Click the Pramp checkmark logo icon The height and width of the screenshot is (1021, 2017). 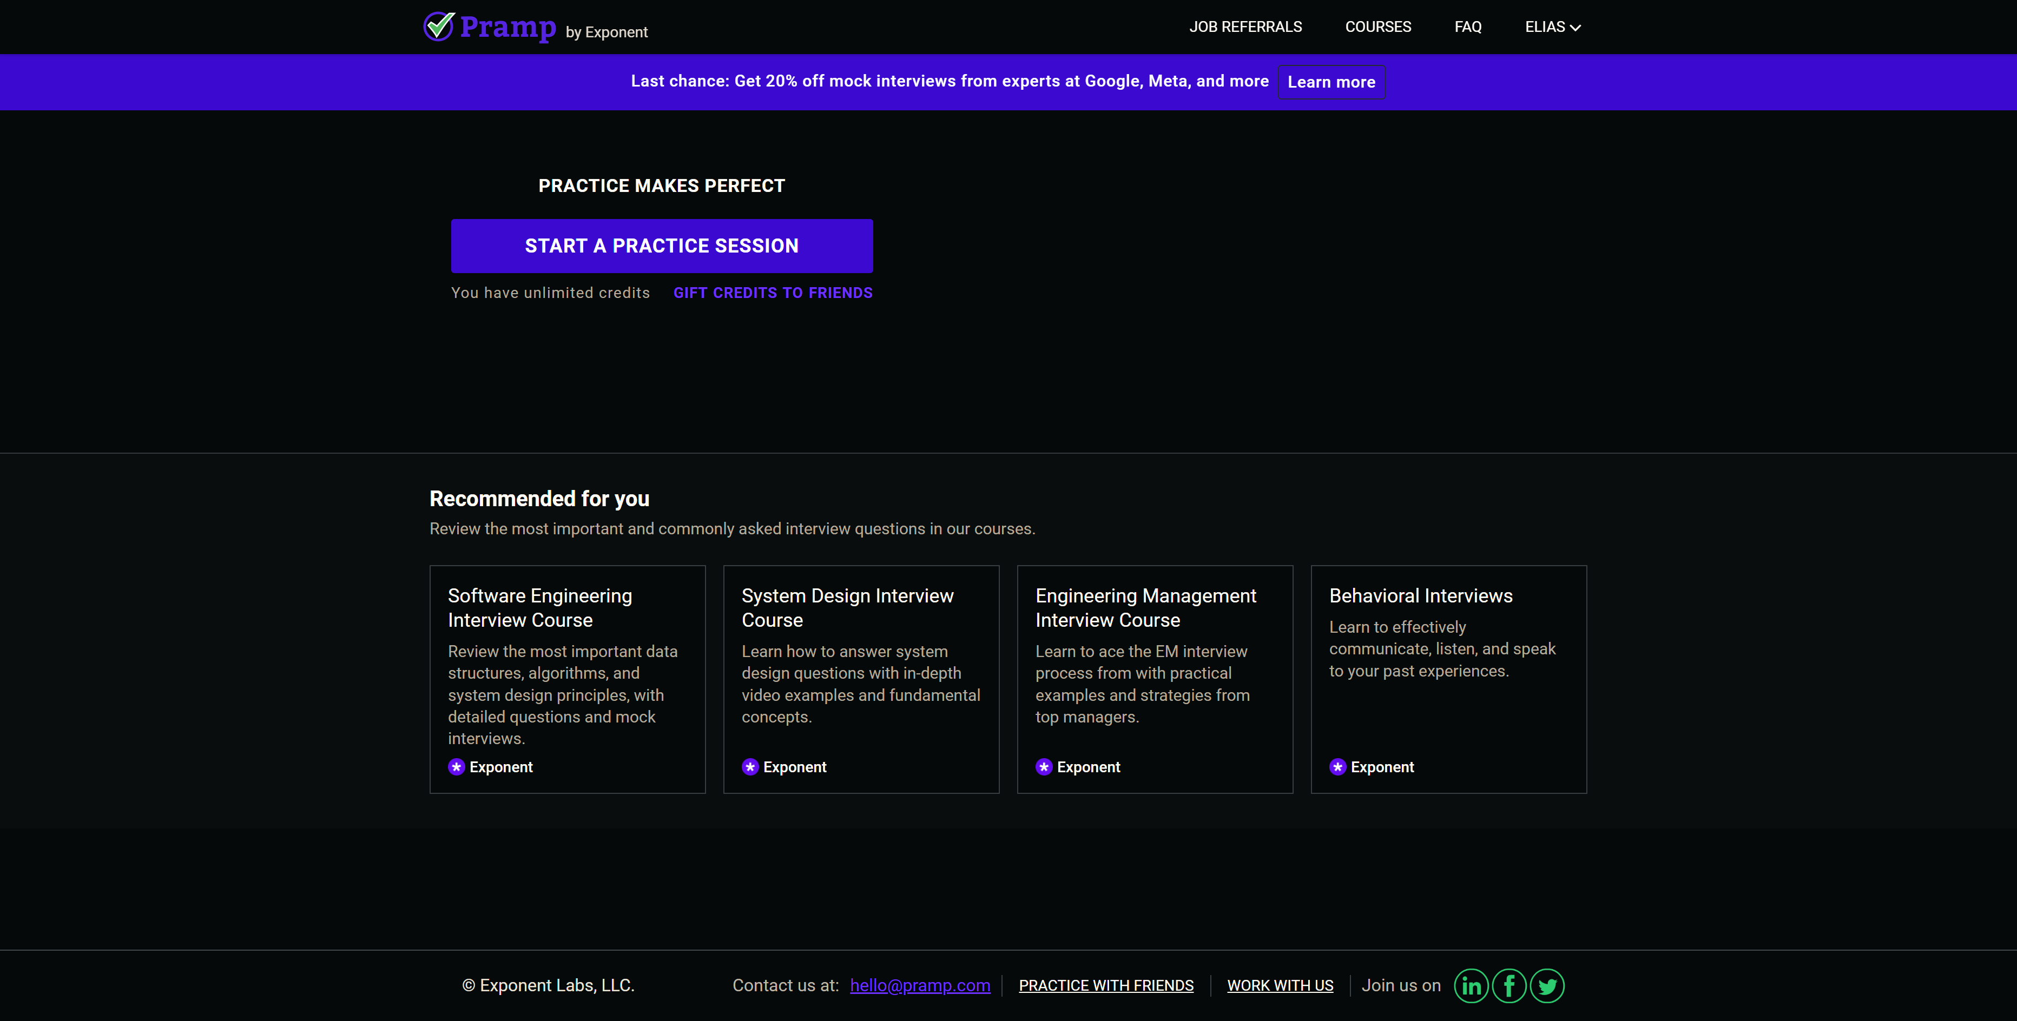click(438, 26)
